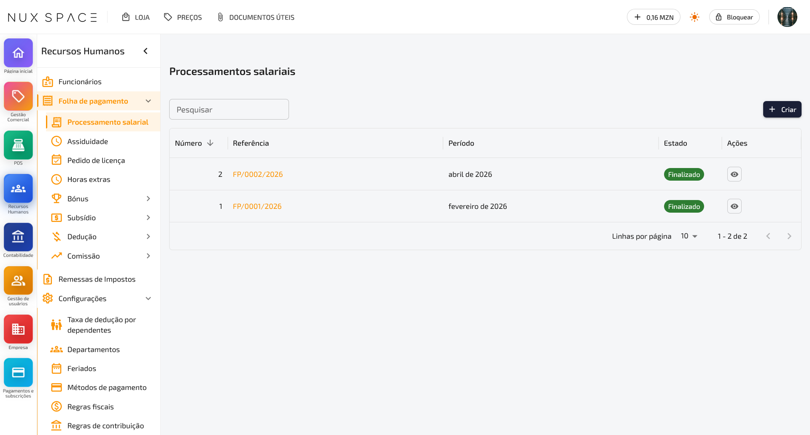Click the NUX SPACE logo

pos(53,17)
